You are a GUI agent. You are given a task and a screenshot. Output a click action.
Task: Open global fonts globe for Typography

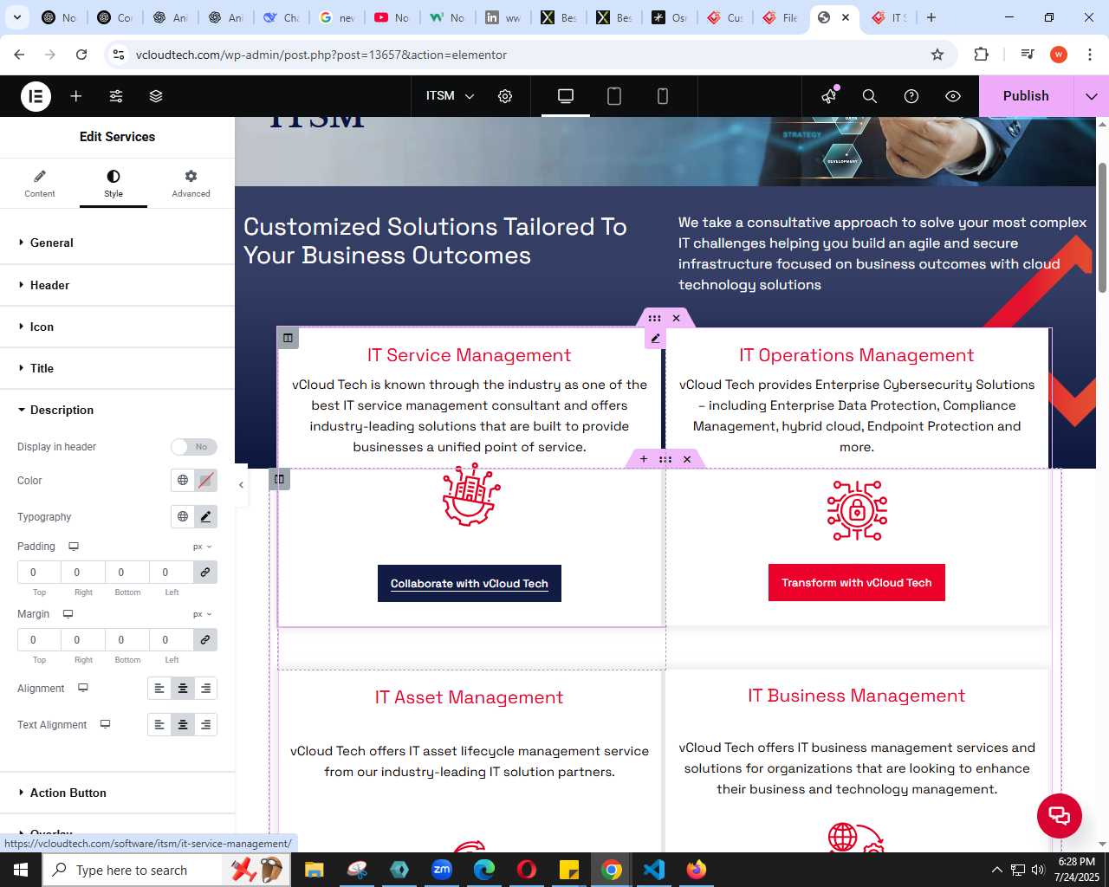(x=183, y=517)
